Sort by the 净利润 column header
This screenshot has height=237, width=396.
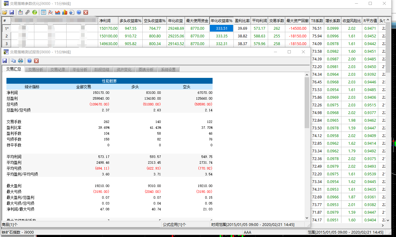(108, 21)
